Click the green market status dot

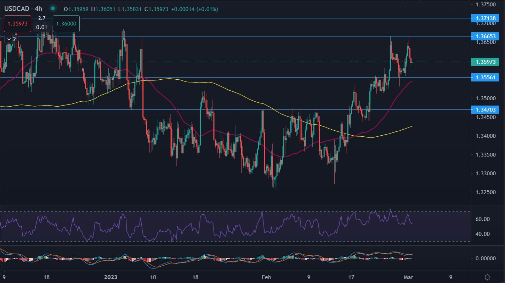tap(53, 8)
